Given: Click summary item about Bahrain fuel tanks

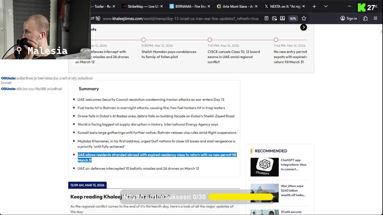Looking at the screenshot, I should [x=151, y=108].
